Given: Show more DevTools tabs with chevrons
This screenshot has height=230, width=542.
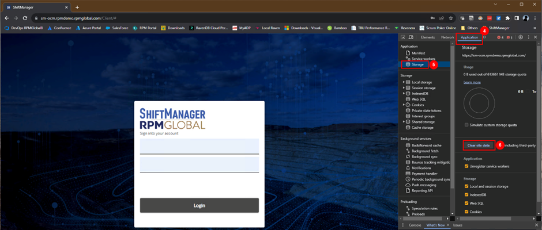Looking at the screenshot, I should tap(484, 37).
